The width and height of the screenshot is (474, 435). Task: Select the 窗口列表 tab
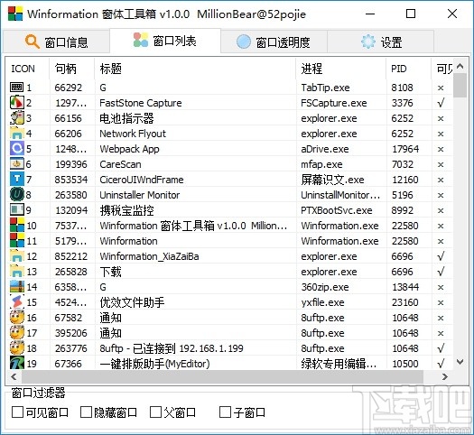pos(165,41)
